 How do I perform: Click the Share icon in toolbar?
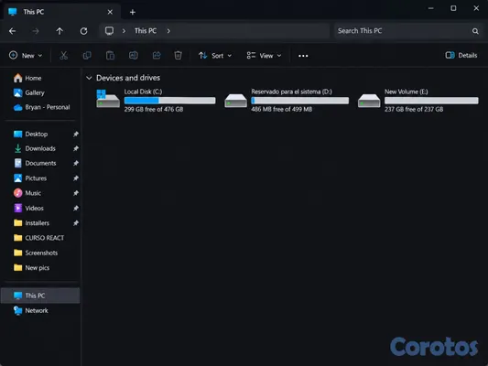pos(157,56)
